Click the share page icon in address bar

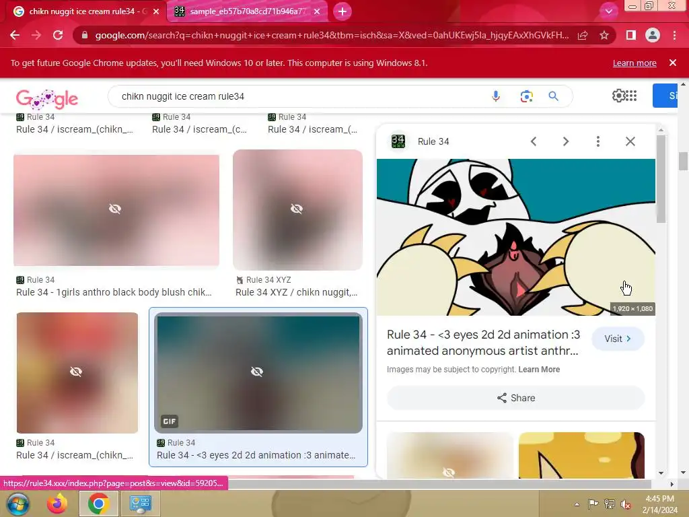tap(583, 35)
